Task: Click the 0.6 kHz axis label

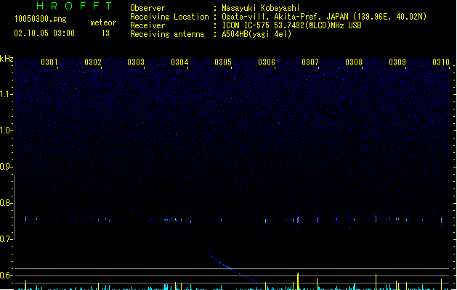Action: tap(6, 275)
